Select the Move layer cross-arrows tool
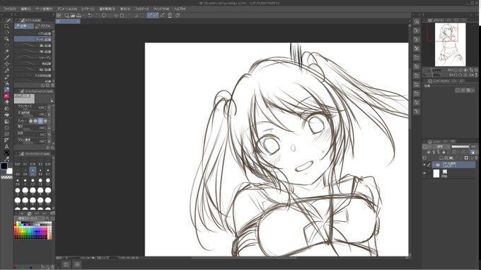 (x=6, y=64)
